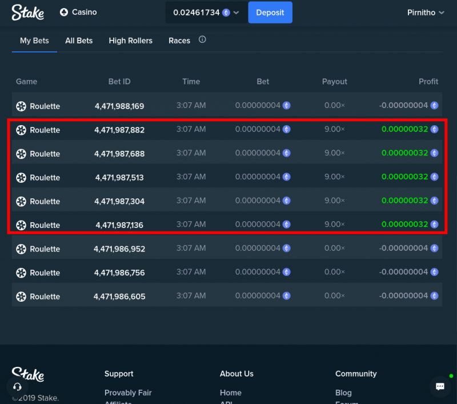Screen dimensions: 457x404
Task: Open the Provably Fair link
Action: coord(128,393)
